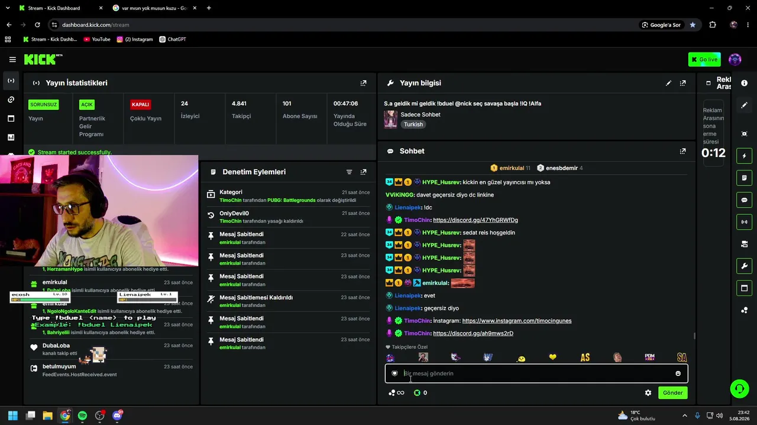Open chat settings gear icon
The image size is (757, 425).
tap(648, 393)
